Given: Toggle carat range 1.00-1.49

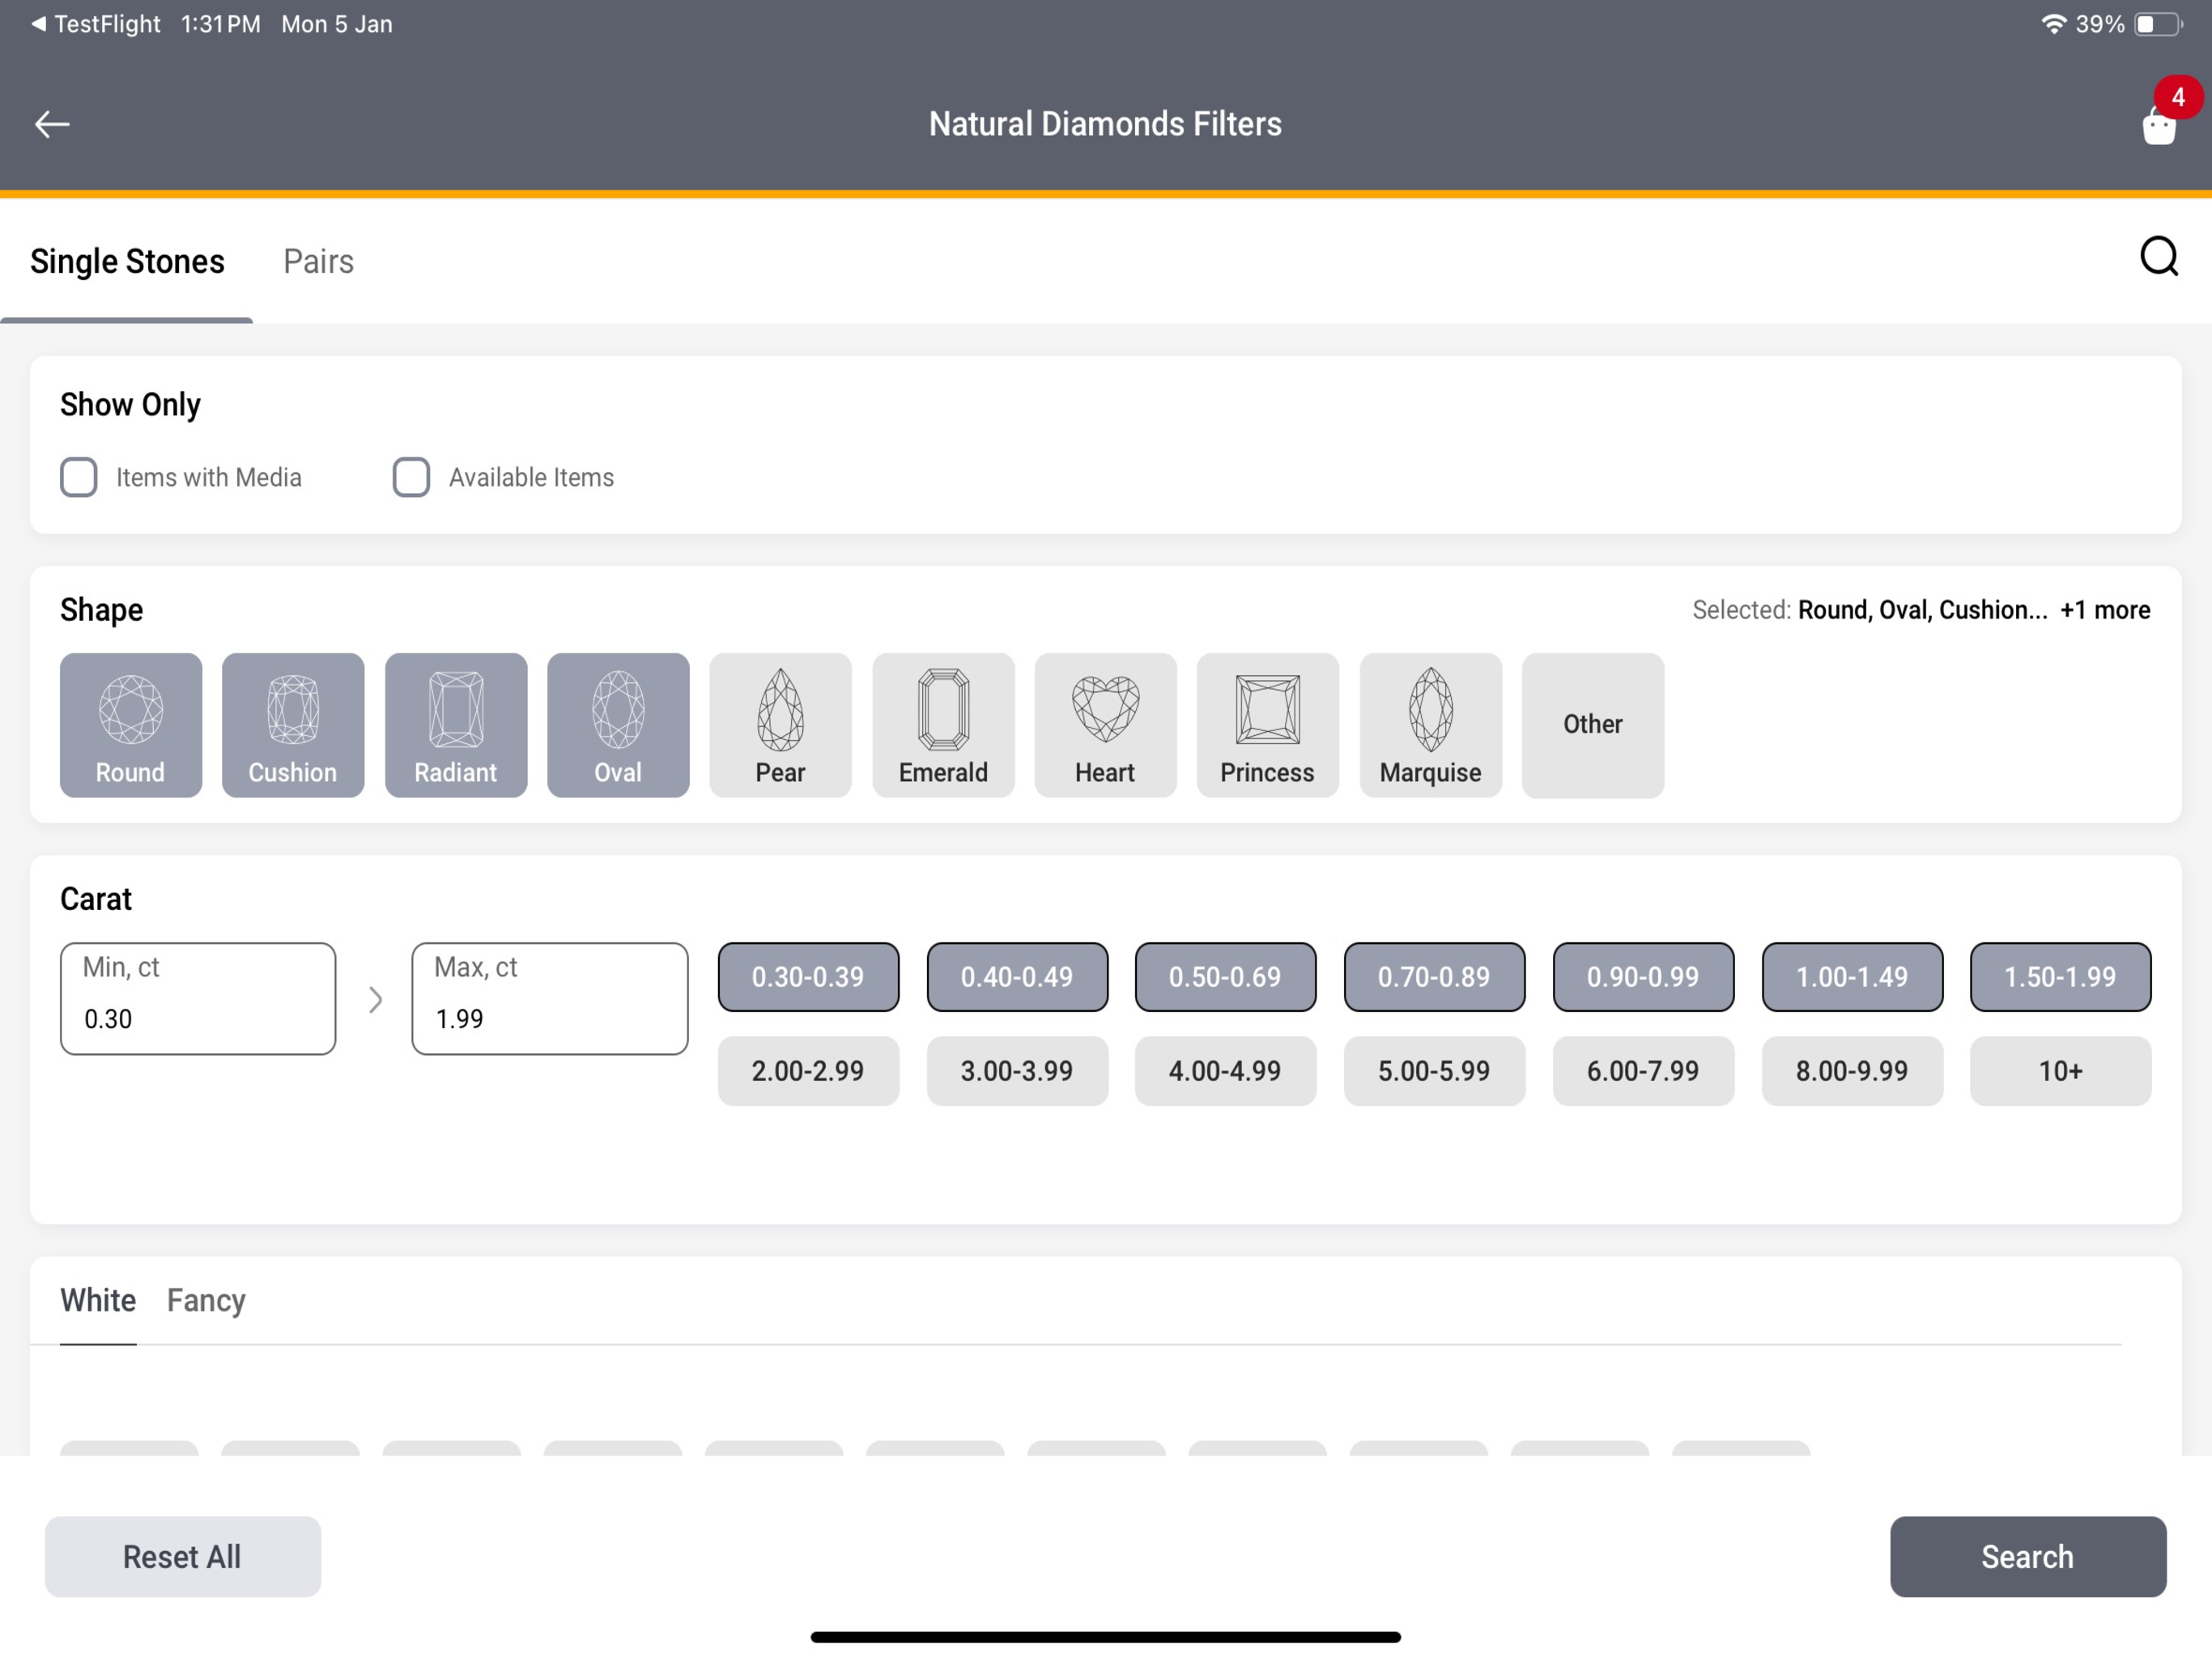Looking at the screenshot, I should 1852,977.
